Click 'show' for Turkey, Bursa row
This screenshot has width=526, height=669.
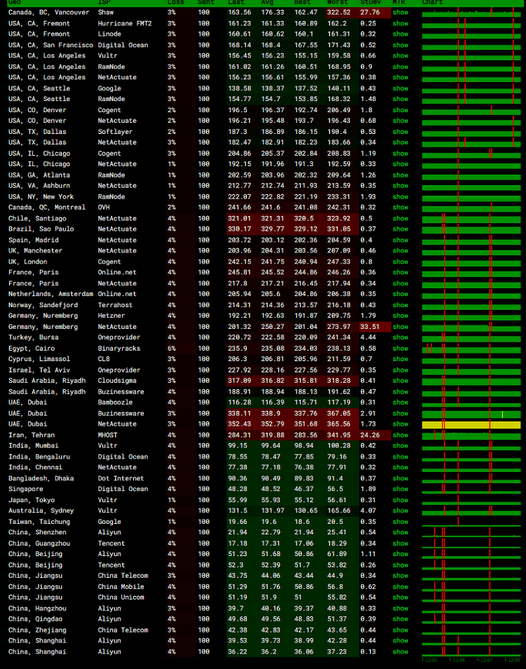click(400, 337)
